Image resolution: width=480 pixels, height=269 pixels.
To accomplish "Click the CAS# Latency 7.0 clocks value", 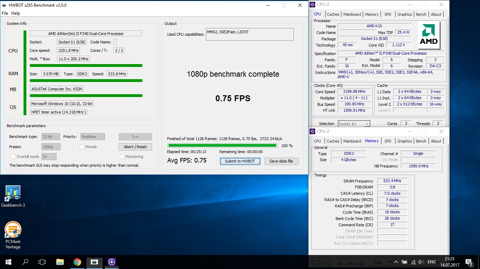I will [x=392, y=193].
